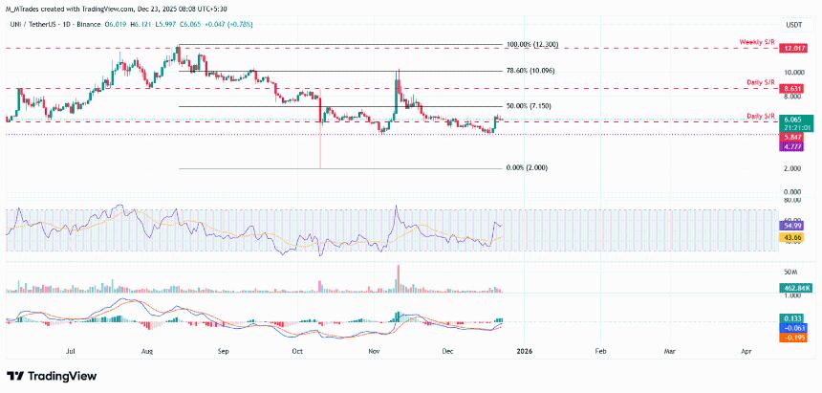The width and height of the screenshot is (822, 393).
Task: Click the yellow 43.66 indicator value tag
Action: point(794,237)
